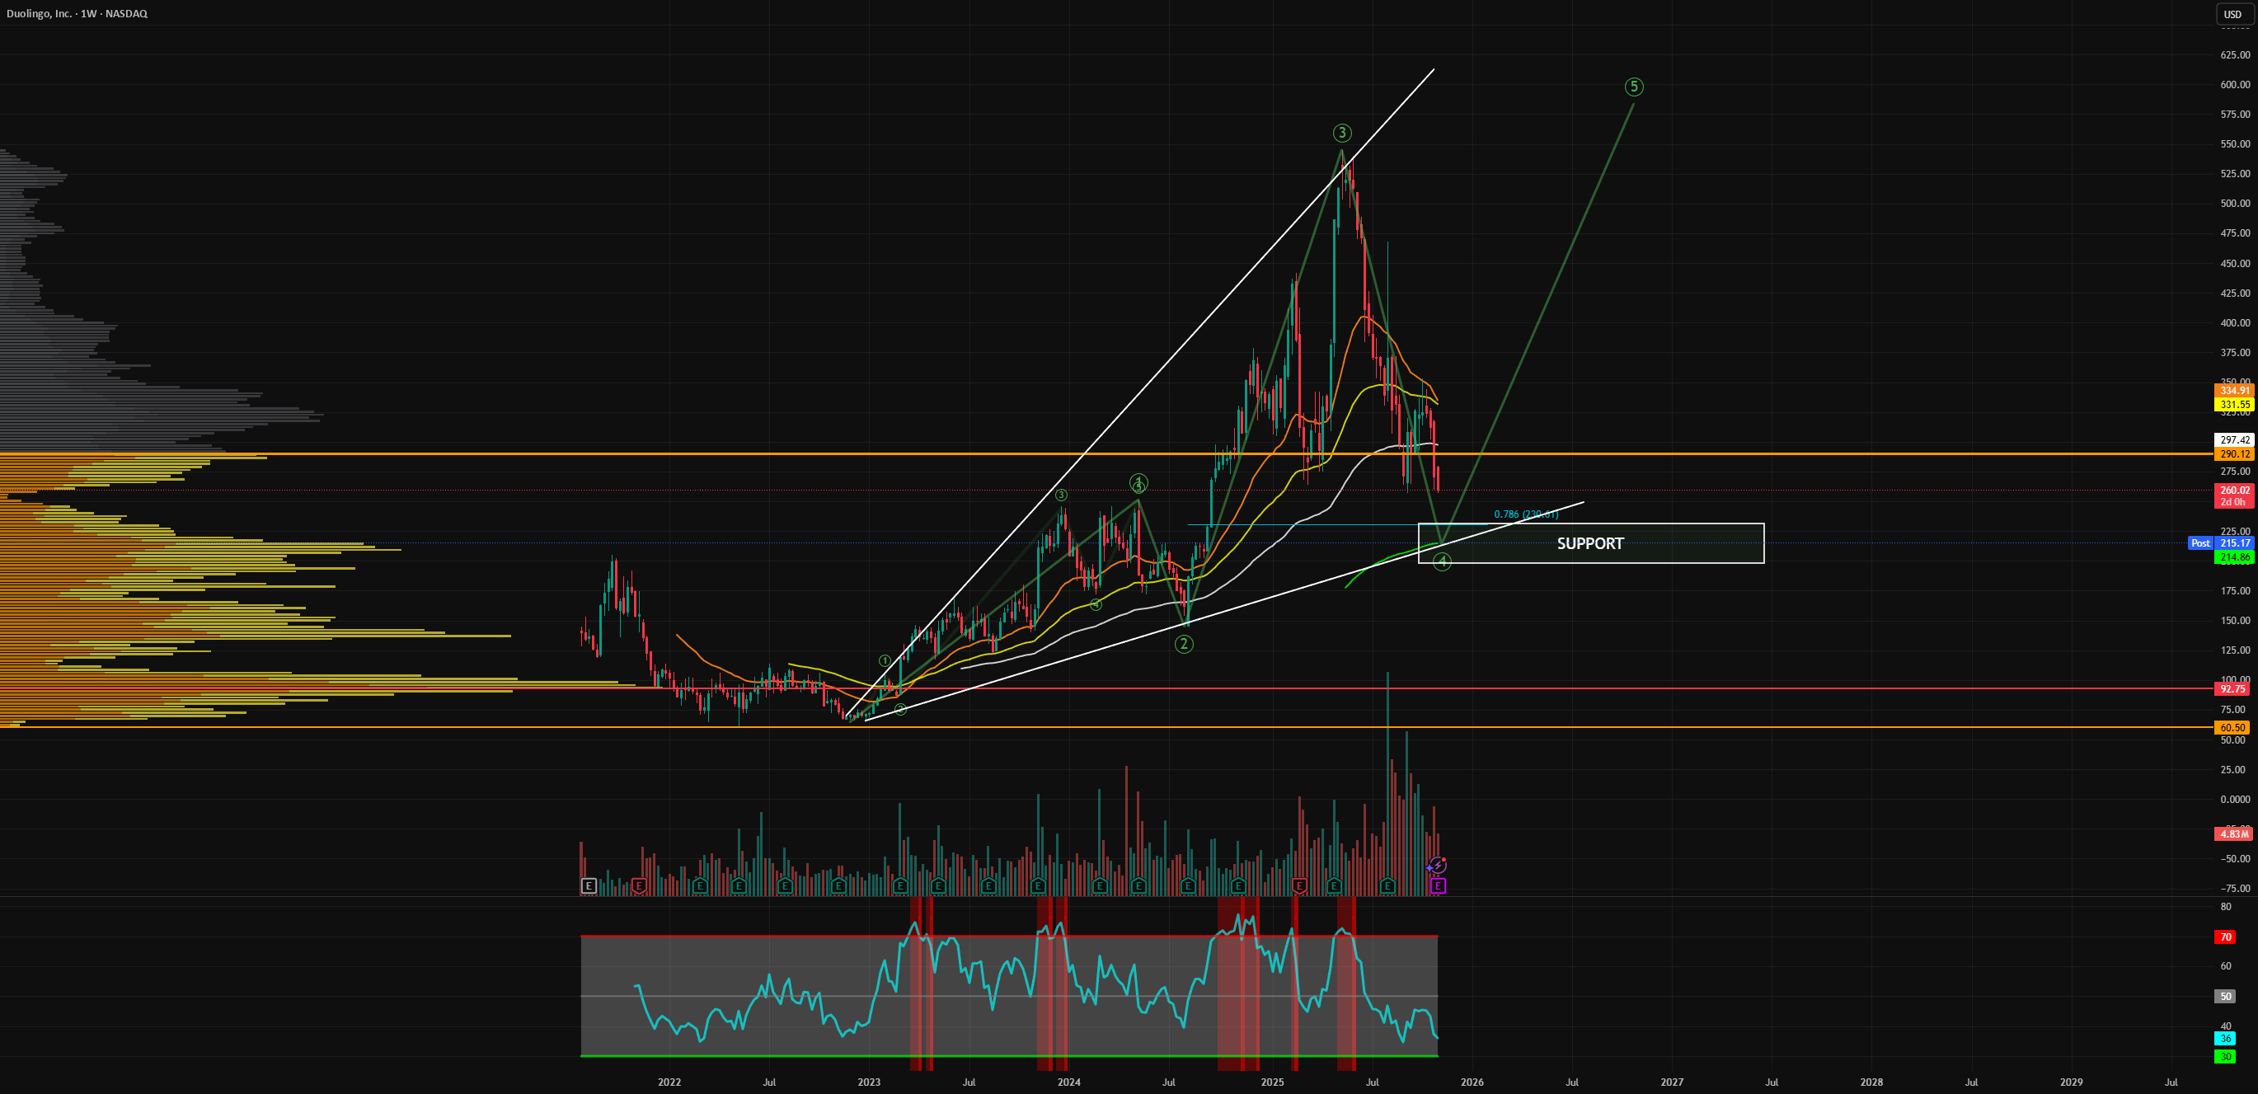This screenshot has height=1094, width=2258.
Task: Click the purple upcoming earnings E icon
Action: [x=1438, y=886]
